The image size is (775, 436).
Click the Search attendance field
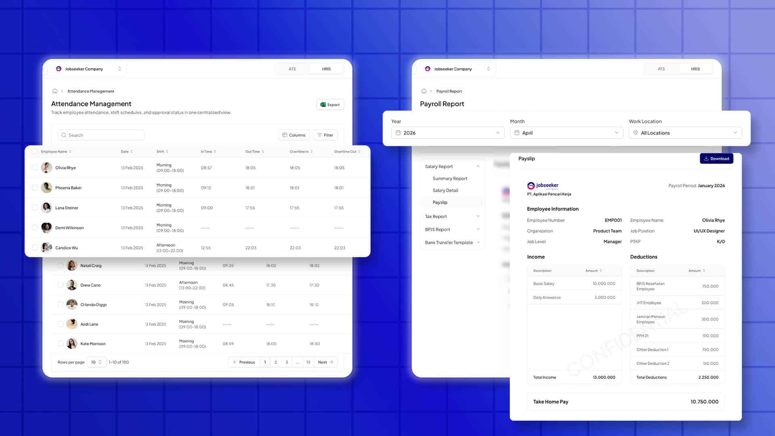point(101,135)
